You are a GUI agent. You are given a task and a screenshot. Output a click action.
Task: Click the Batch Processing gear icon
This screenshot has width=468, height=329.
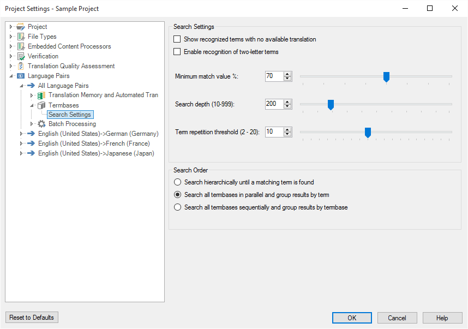(x=41, y=124)
